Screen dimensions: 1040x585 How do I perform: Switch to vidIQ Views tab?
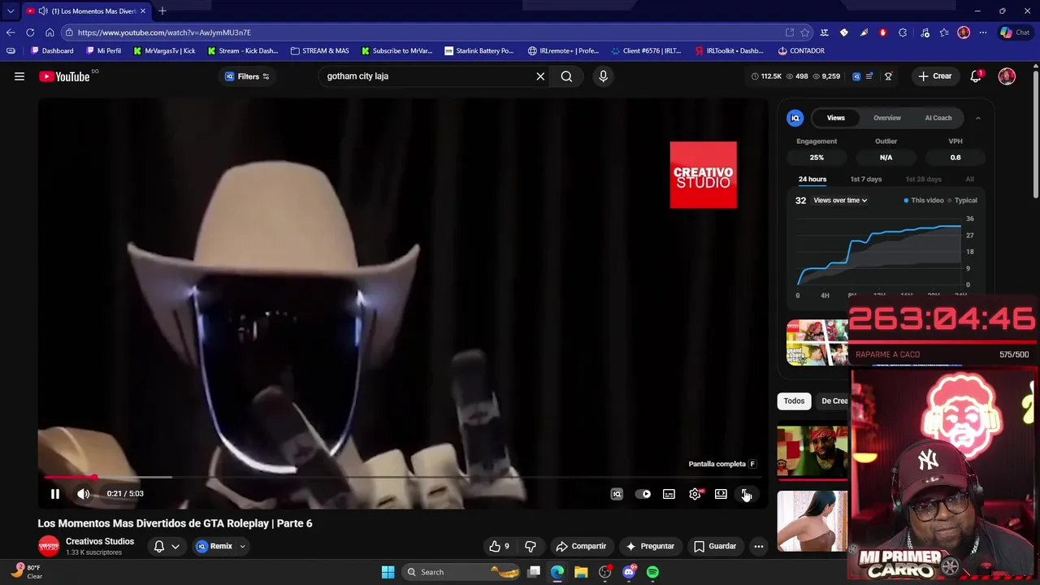click(x=835, y=118)
